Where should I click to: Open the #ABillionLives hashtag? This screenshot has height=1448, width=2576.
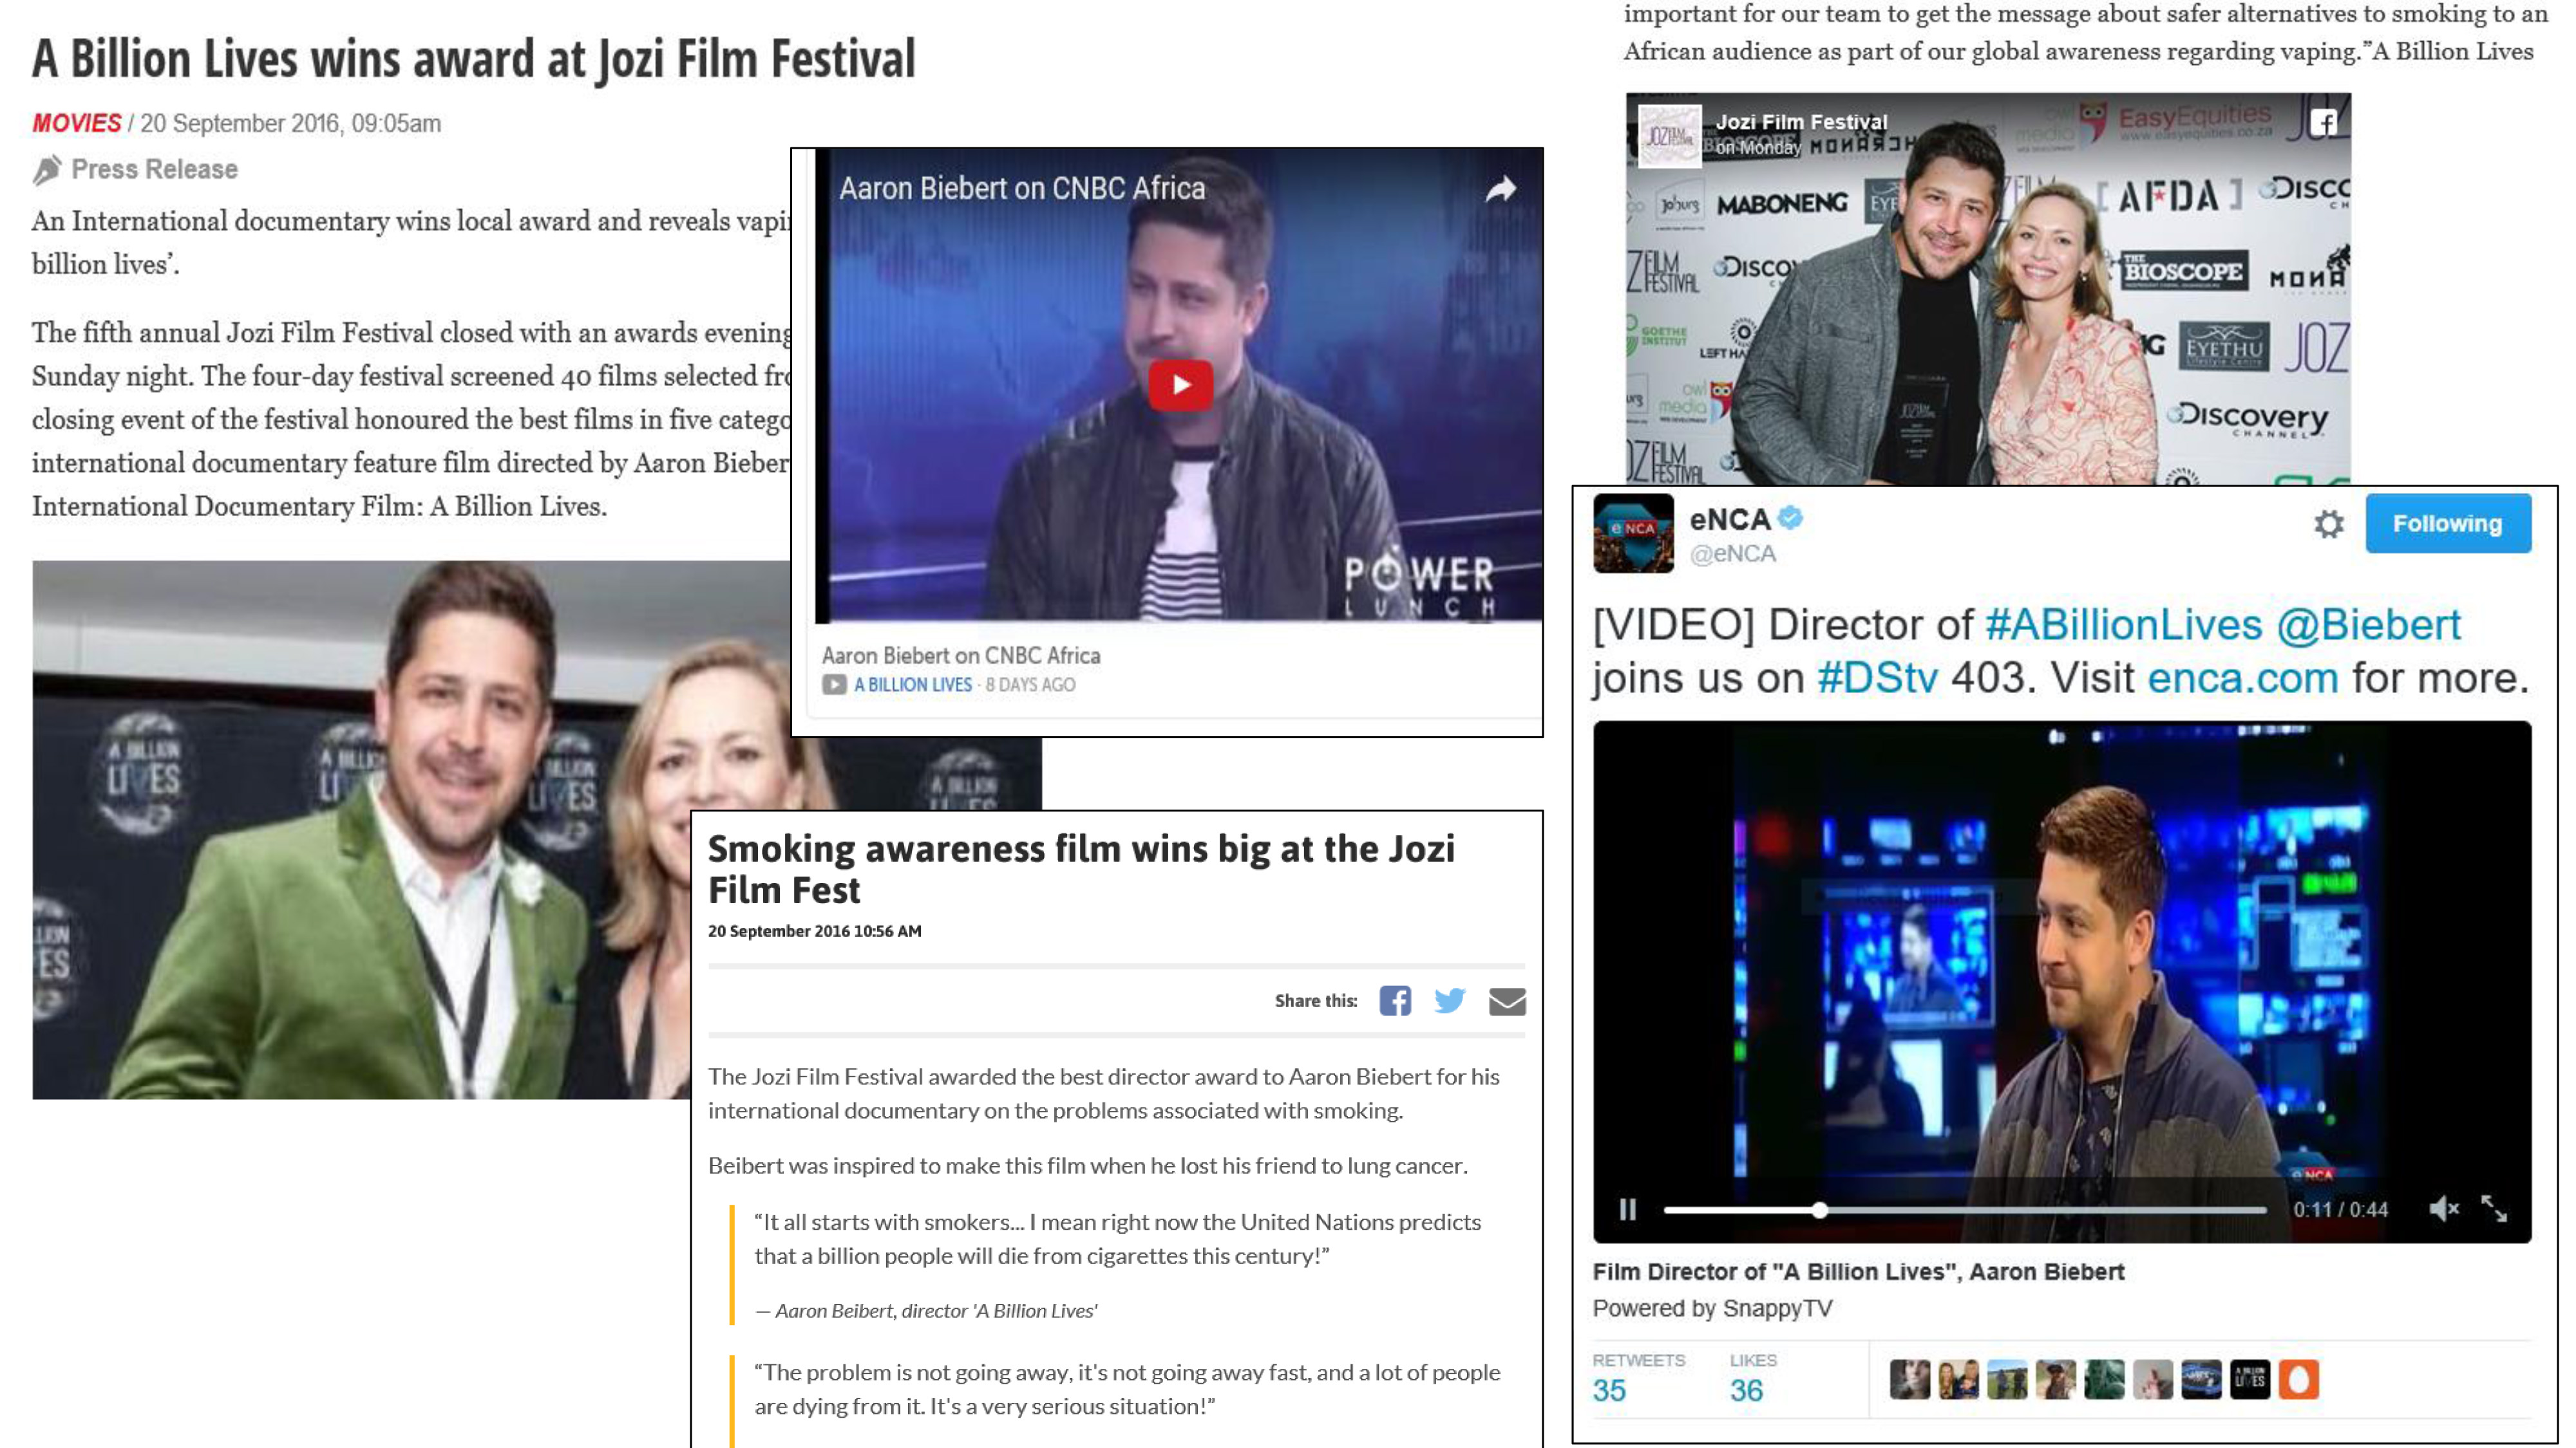point(2123,624)
